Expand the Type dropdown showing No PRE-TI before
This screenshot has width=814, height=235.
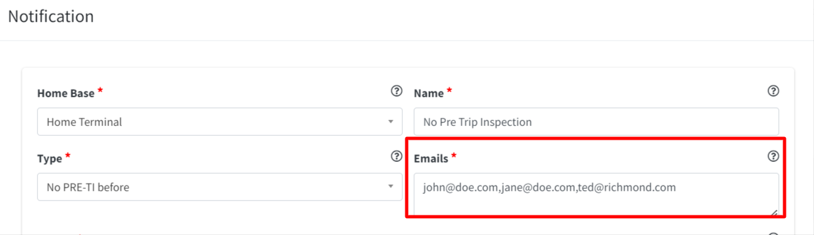coord(220,187)
